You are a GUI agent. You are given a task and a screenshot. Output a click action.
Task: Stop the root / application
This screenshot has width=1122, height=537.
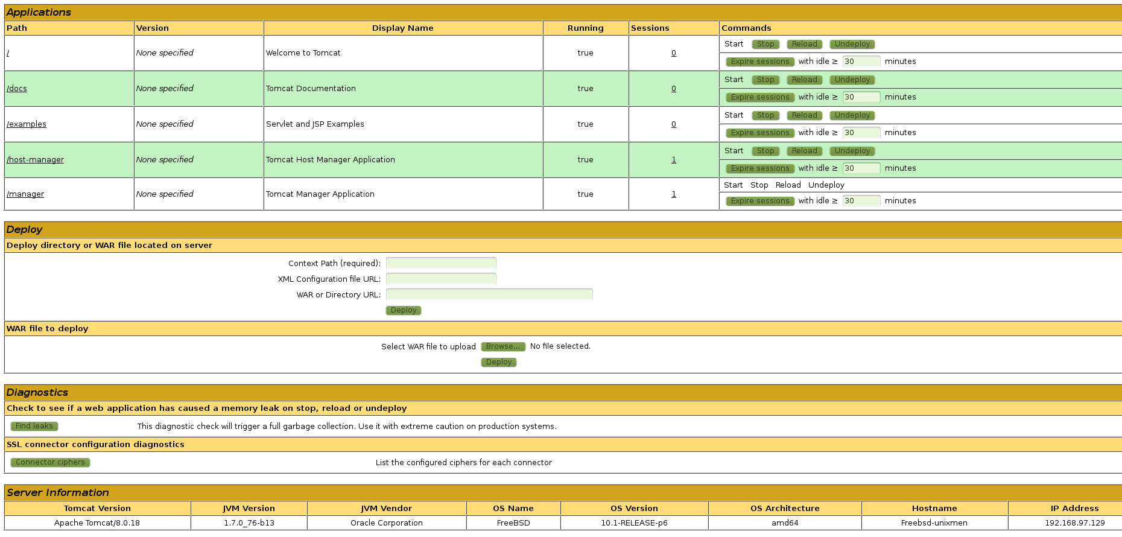point(765,44)
